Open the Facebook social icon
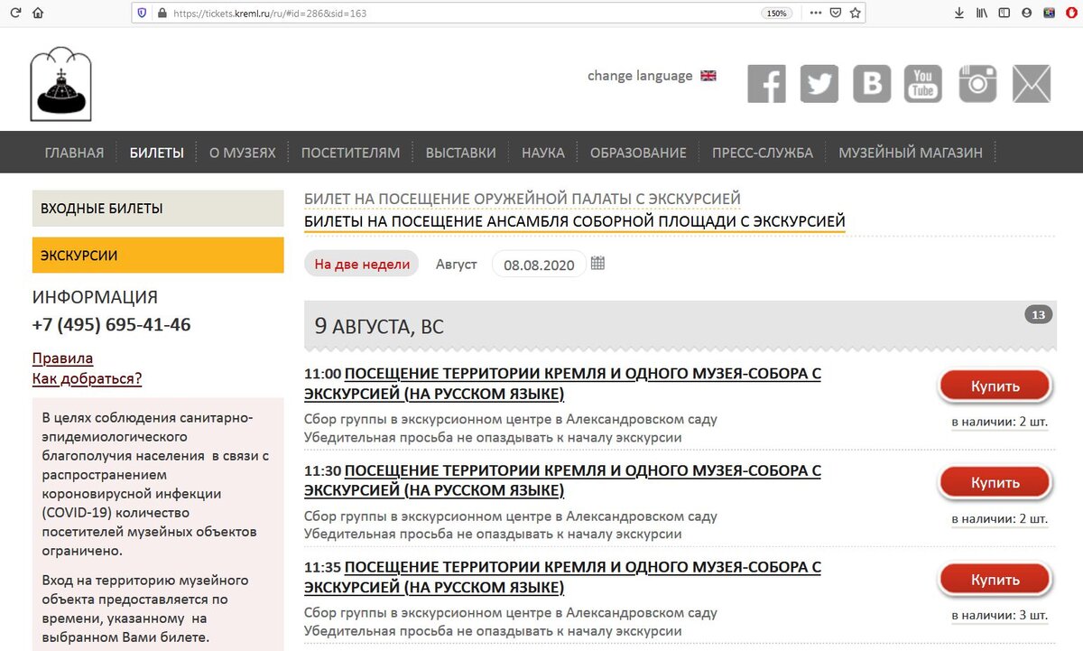The width and height of the screenshot is (1083, 651). [766, 84]
